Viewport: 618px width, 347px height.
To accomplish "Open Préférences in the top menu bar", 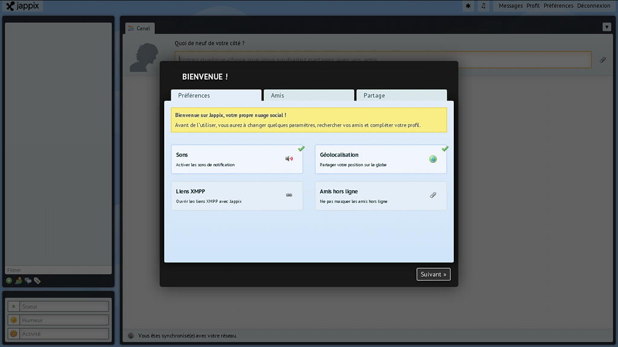I will pyautogui.click(x=558, y=6).
